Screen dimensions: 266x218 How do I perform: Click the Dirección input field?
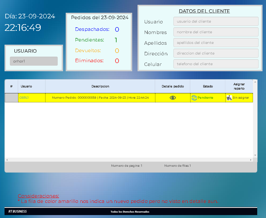[x=216, y=53]
